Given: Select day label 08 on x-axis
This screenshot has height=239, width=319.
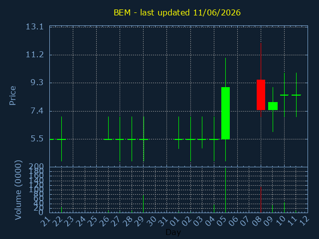Looking at the screenshot, I should (257, 222).
